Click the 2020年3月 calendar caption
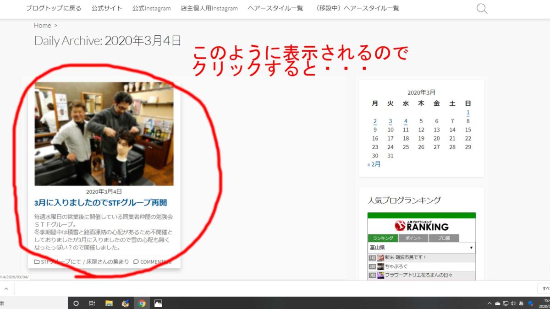 click(421, 92)
